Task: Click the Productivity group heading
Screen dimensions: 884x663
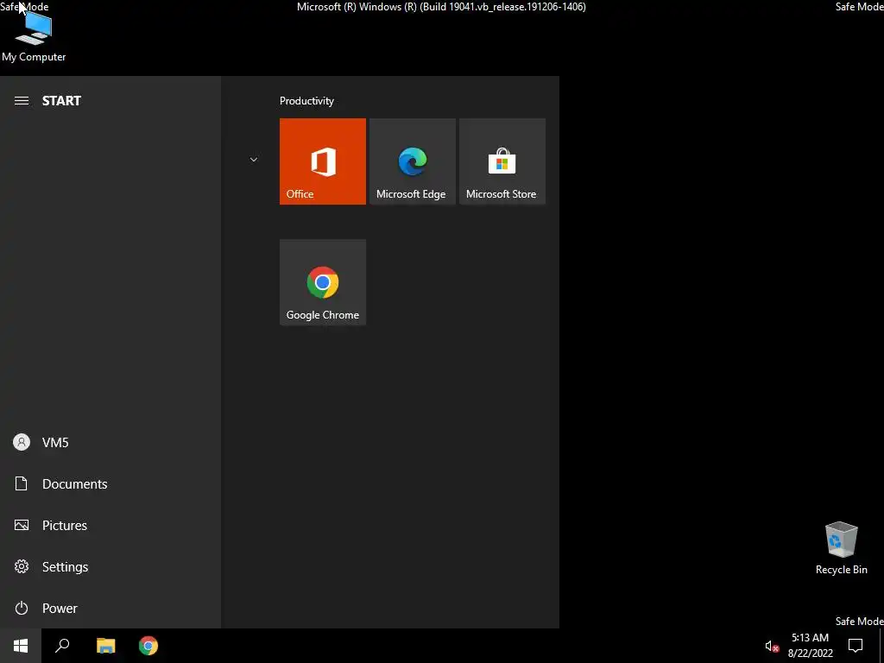Action: point(306,101)
